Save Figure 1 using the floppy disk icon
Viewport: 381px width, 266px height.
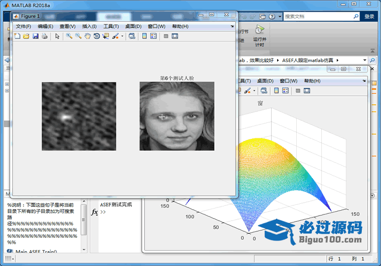[35, 36]
